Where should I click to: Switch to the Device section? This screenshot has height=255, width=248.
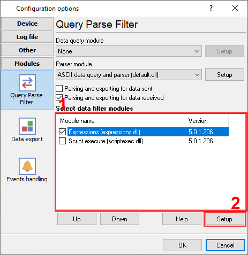pos(27,24)
